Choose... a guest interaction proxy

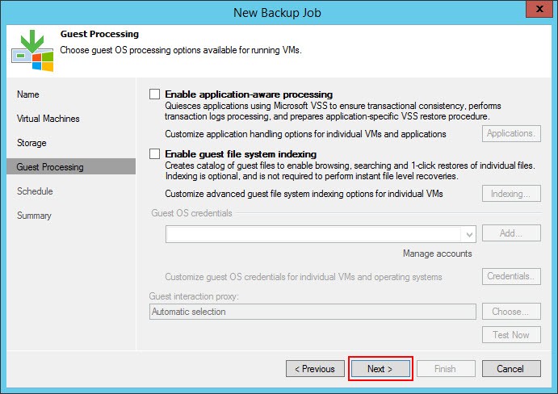[x=511, y=312]
